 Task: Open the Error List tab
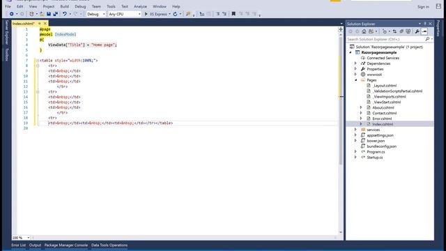tap(19, 245)
